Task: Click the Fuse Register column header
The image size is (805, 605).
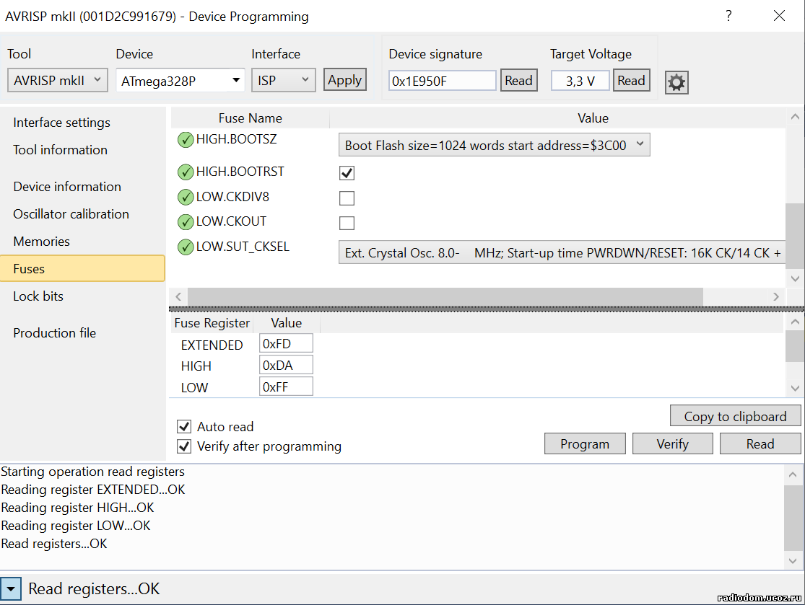Action: [x=212, y=323]
